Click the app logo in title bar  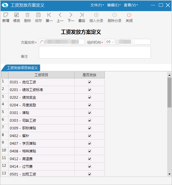point(5,5)
